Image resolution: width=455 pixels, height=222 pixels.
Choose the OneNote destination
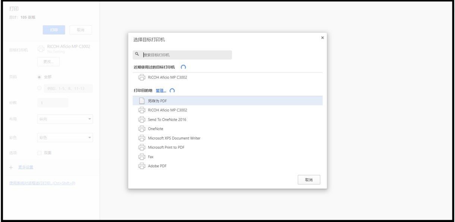pos(228,129)
